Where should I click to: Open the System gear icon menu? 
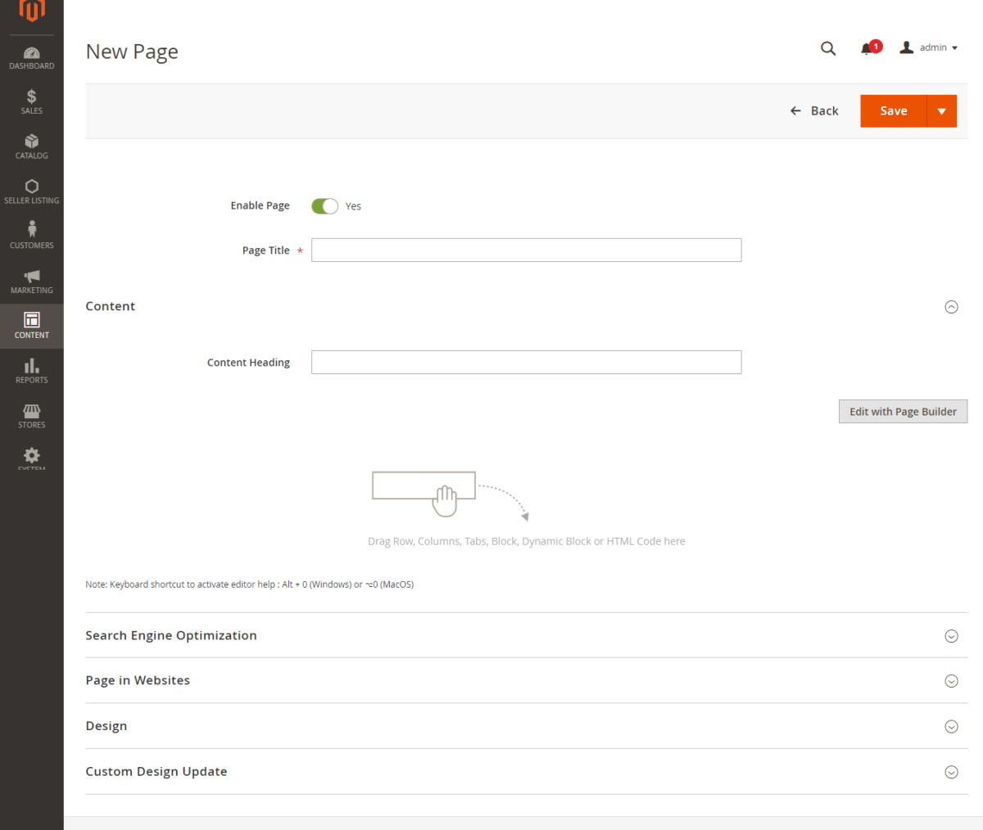coord(32,457)
